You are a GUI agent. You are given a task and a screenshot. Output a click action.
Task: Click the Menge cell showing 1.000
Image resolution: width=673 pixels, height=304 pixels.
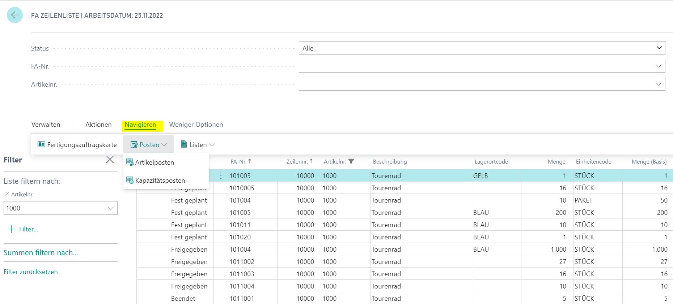pyautogui.click(x=547, y=249)
